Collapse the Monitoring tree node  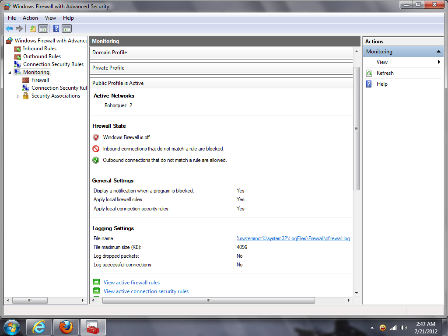[x=10, y=73]
